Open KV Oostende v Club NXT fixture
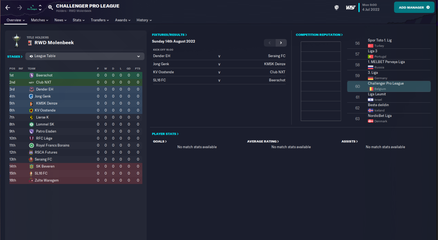 [219, 72]
